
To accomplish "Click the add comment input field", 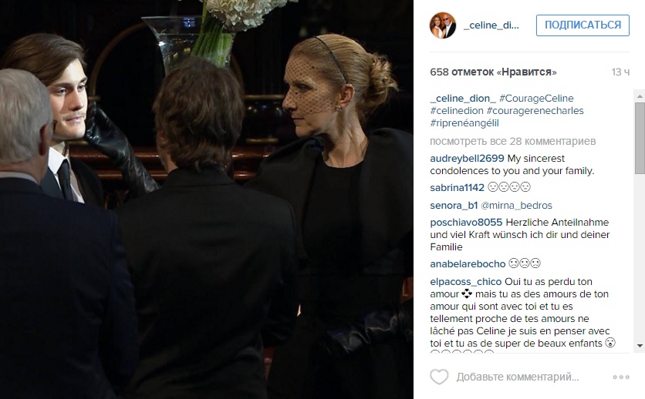I will tap(518, 377).
